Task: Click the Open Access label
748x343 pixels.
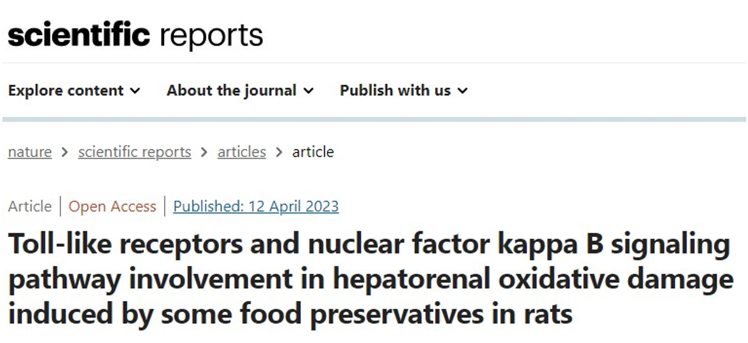Action: (113, 206)
